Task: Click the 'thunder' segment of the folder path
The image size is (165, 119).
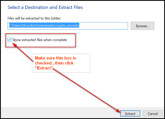Action: (29, 26)
